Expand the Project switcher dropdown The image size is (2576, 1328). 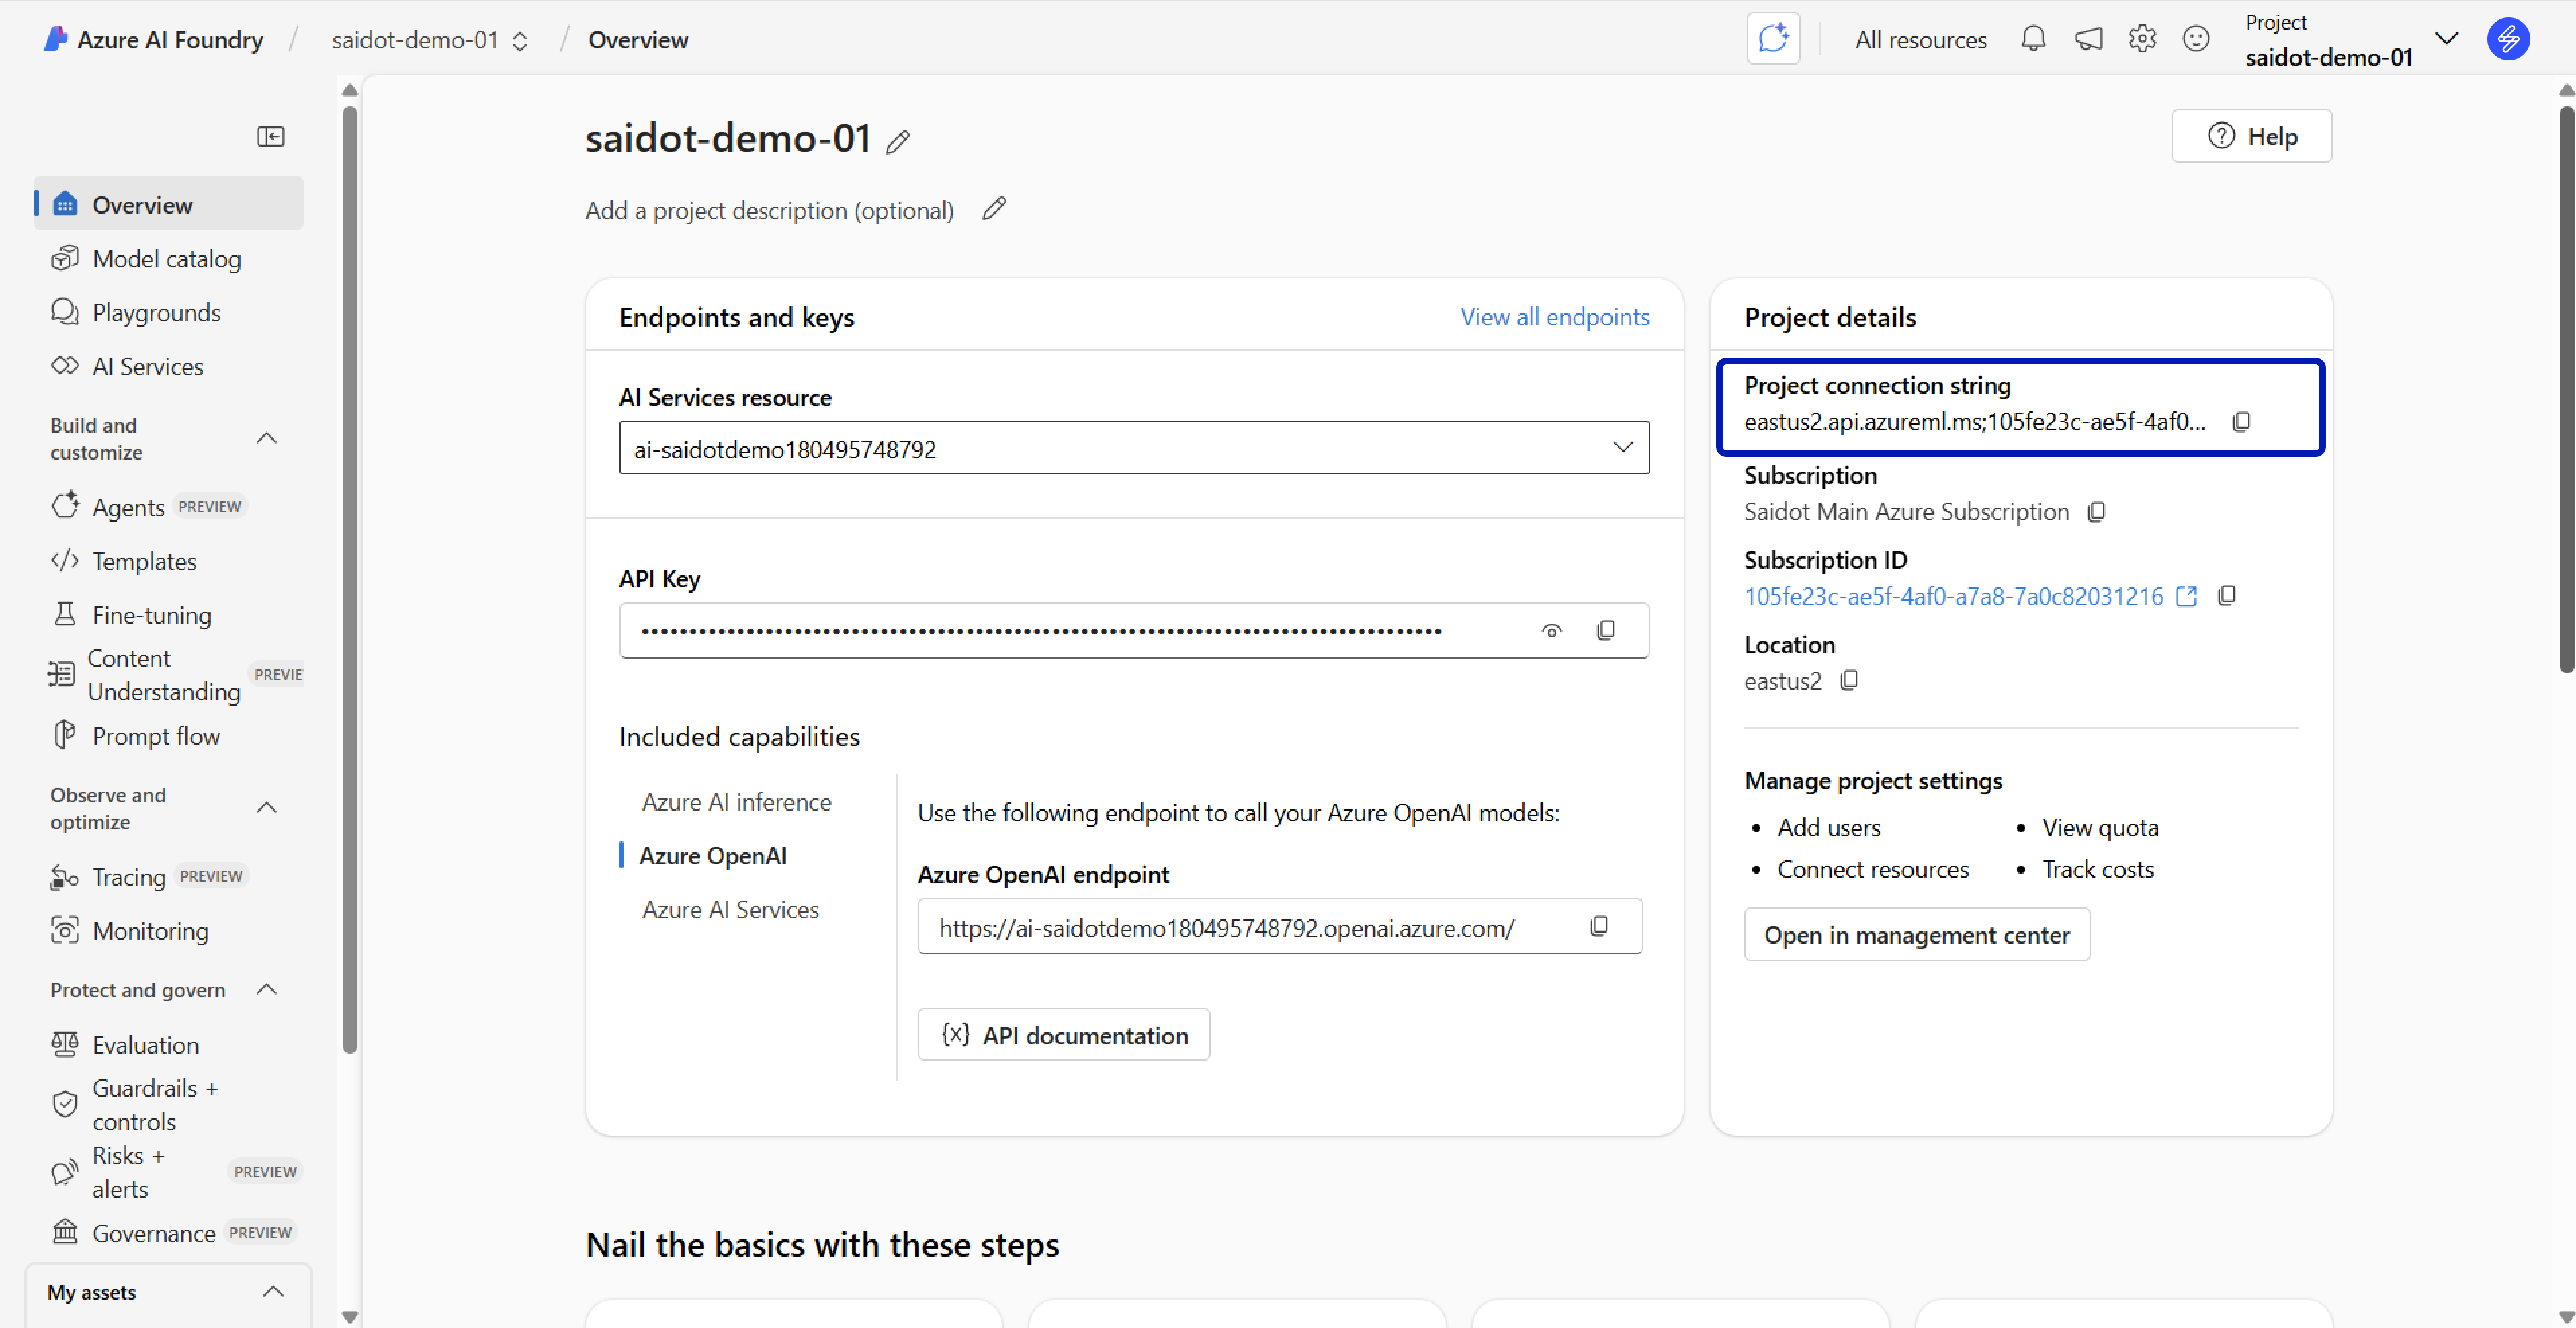(x=2446, y=39)
